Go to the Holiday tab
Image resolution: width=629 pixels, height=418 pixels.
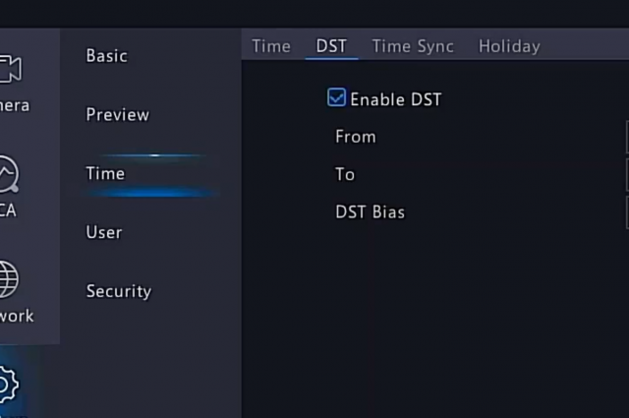[509, 46]
